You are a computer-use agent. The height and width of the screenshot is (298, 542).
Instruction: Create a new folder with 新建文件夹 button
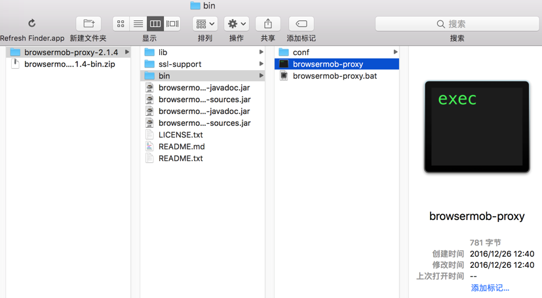point(88,24)
